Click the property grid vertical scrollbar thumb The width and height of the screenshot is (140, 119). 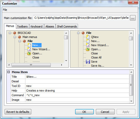click(131, 85)
